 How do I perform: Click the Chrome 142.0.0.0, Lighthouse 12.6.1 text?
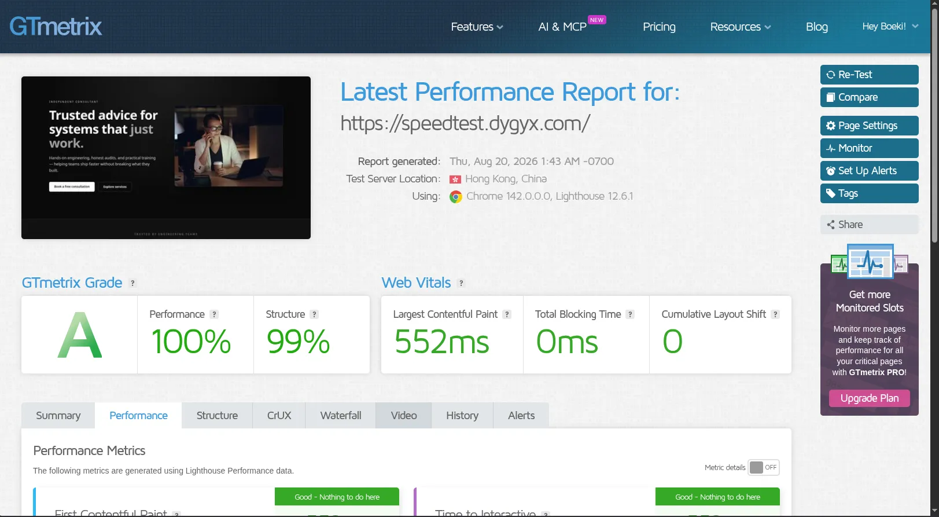point(550,196)
